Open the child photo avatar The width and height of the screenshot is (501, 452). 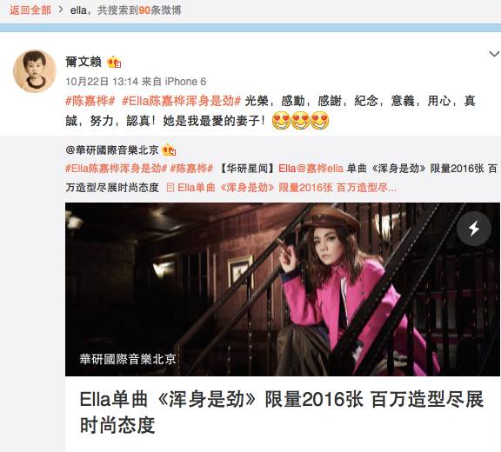(x=35, y=71)
